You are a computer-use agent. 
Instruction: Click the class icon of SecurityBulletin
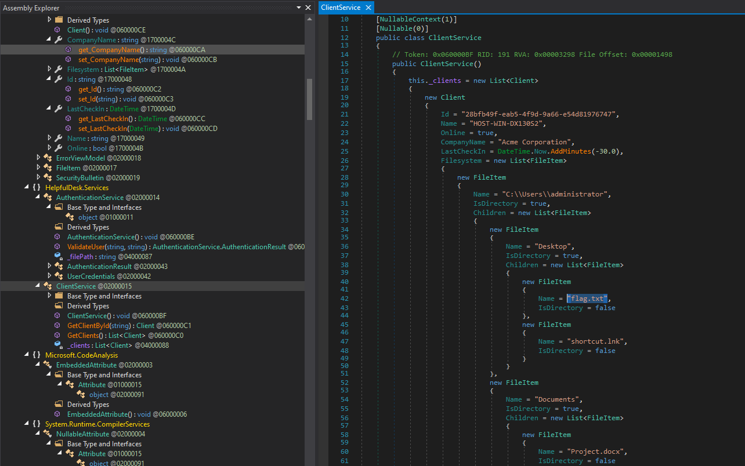coord(48,178)
